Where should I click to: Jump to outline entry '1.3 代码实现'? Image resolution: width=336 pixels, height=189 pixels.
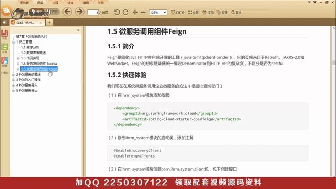coord(30,58)
